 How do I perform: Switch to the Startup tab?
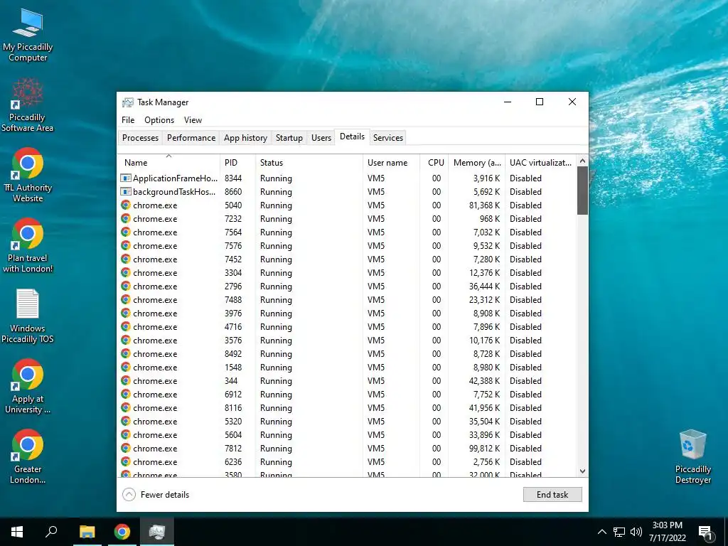(x=289, y=138)
